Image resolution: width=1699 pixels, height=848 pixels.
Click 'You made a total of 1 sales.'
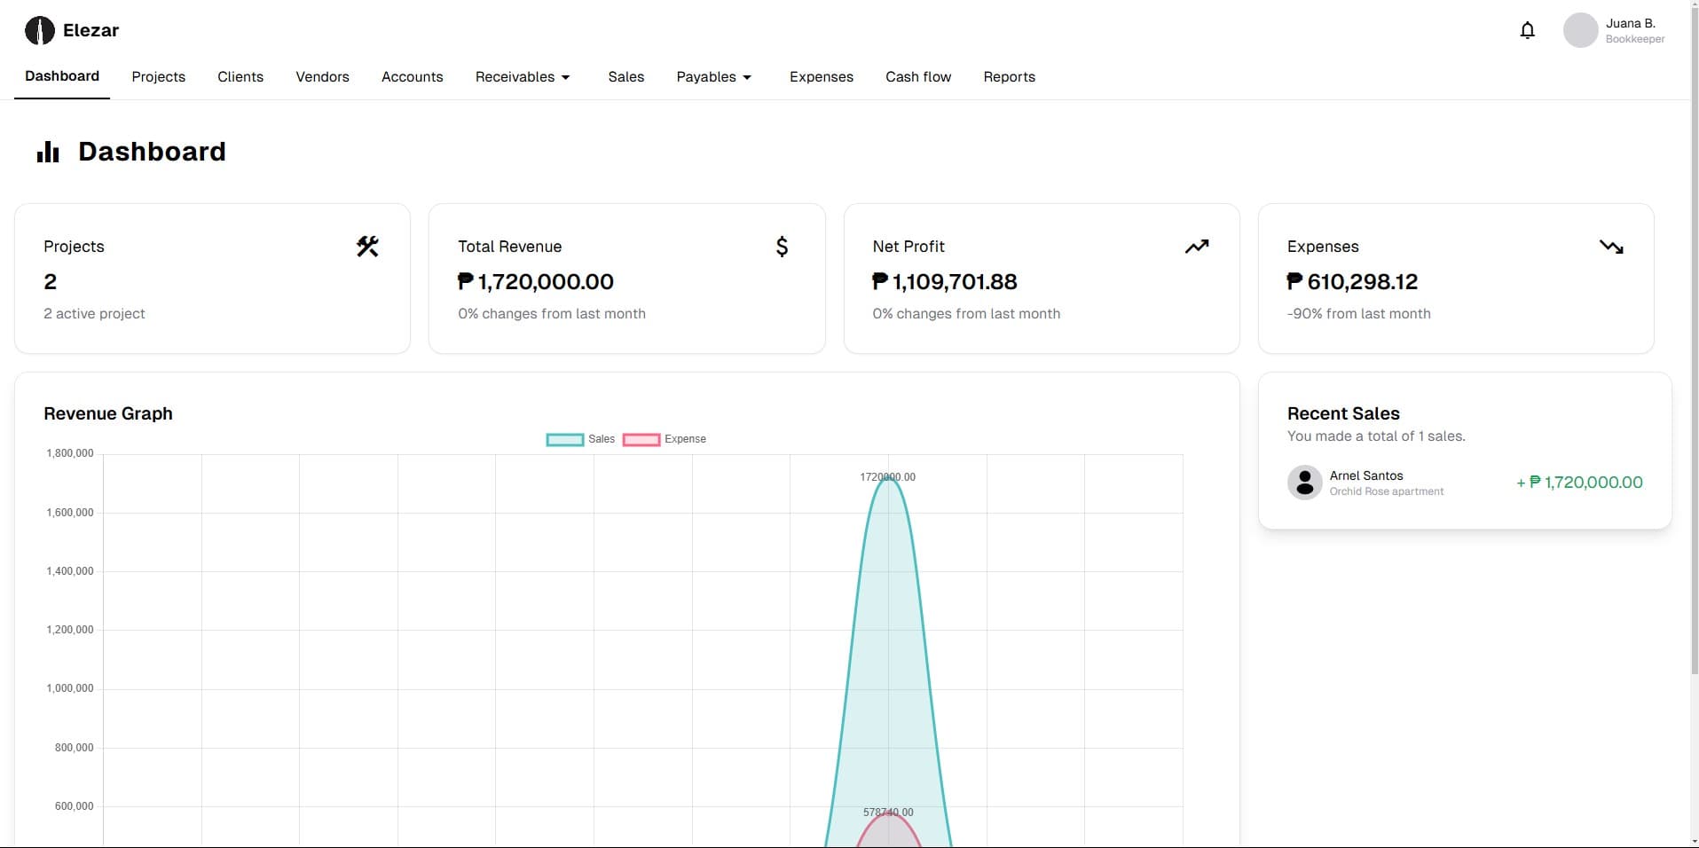(1376, 436)
